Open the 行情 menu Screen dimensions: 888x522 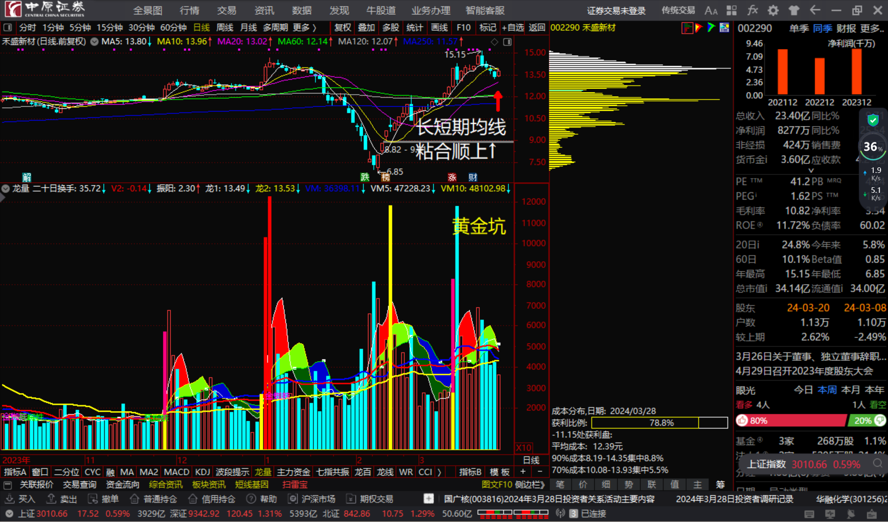click(x=189, y=11)
